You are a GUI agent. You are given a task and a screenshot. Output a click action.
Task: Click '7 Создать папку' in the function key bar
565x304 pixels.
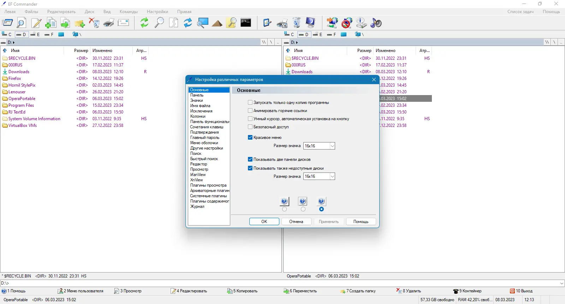(x=358, y=291)
